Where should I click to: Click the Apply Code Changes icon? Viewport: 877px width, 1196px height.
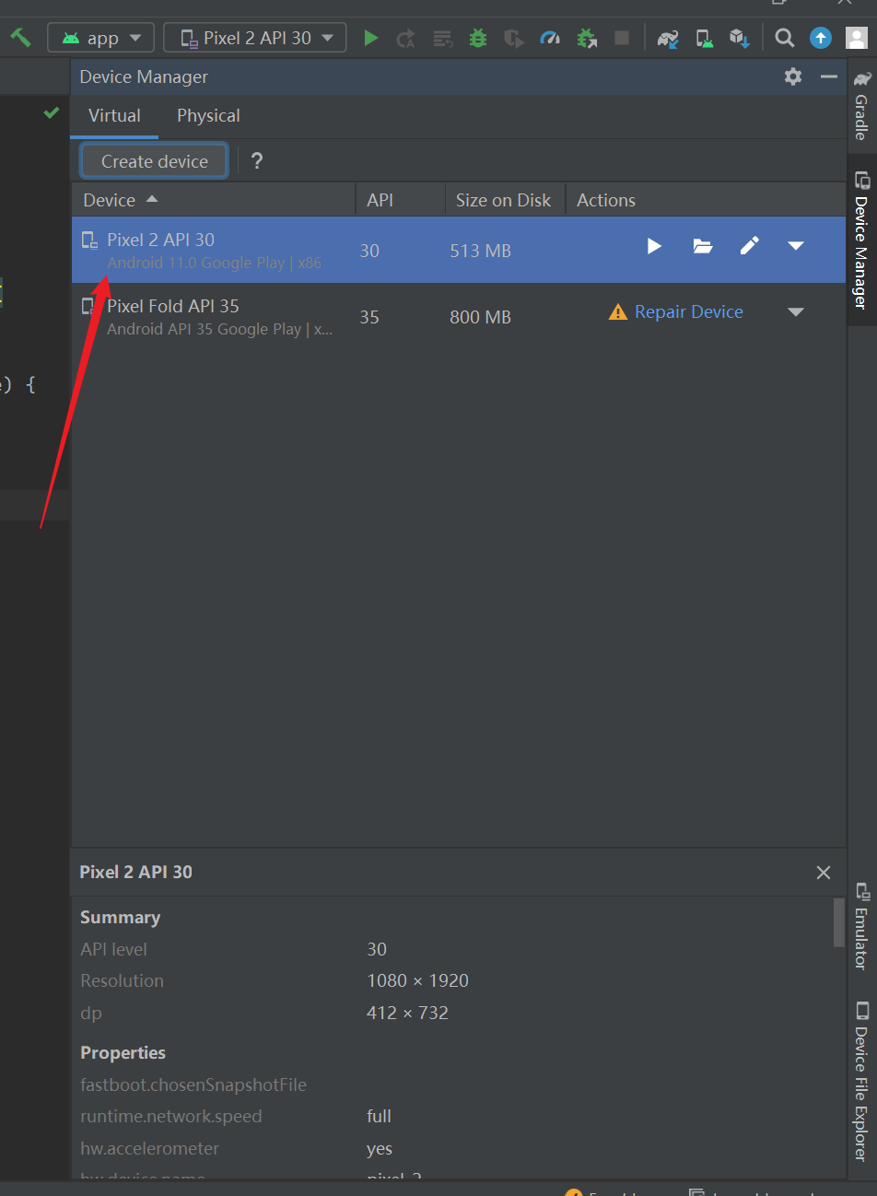pyautogui.click(x=443, y=38)
